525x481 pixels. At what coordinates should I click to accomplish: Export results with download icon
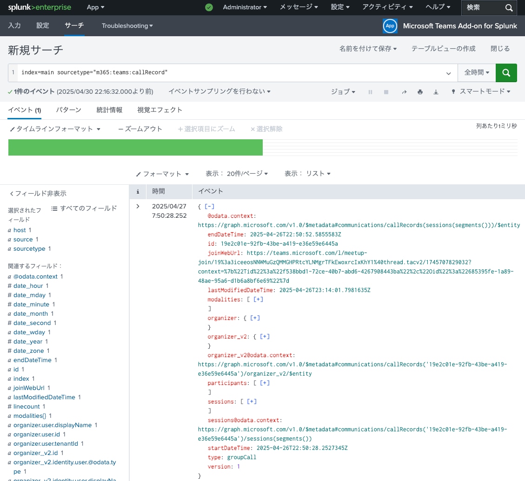click(x=436, y=92)
